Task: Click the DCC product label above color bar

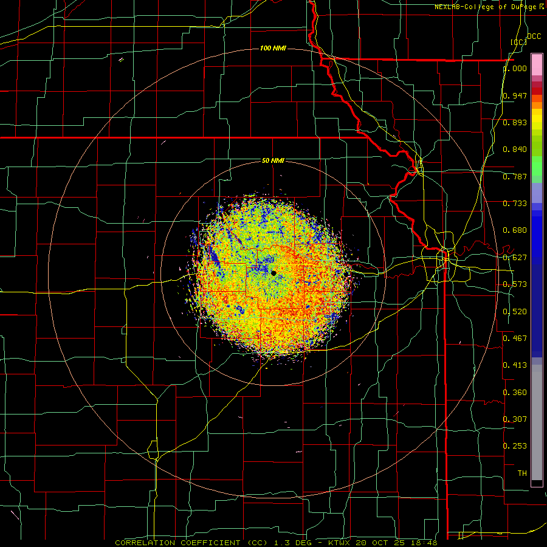Action: 534,36
